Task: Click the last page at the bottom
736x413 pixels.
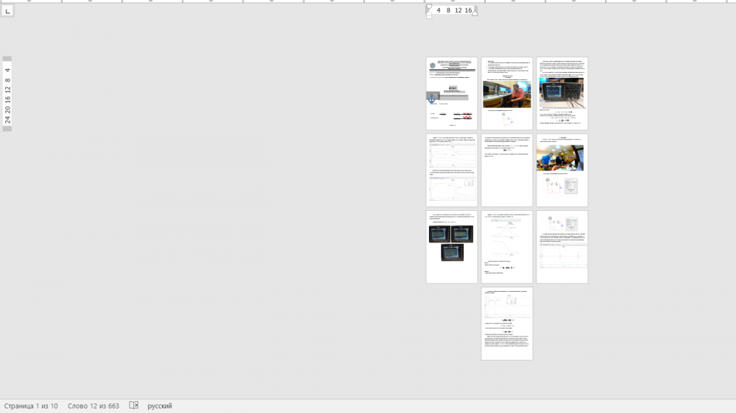Action: point(506,323)
